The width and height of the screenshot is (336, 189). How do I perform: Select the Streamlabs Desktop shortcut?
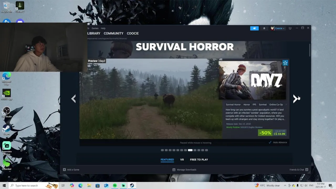pos(7,149)
